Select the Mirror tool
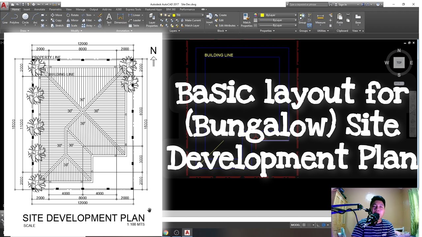 click(73, 20)
